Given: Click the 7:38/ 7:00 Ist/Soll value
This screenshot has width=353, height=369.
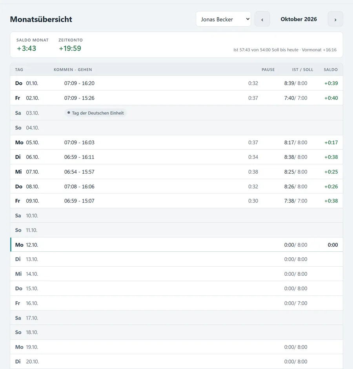Looking at the screenshot, I should click(x=296, y=201).
